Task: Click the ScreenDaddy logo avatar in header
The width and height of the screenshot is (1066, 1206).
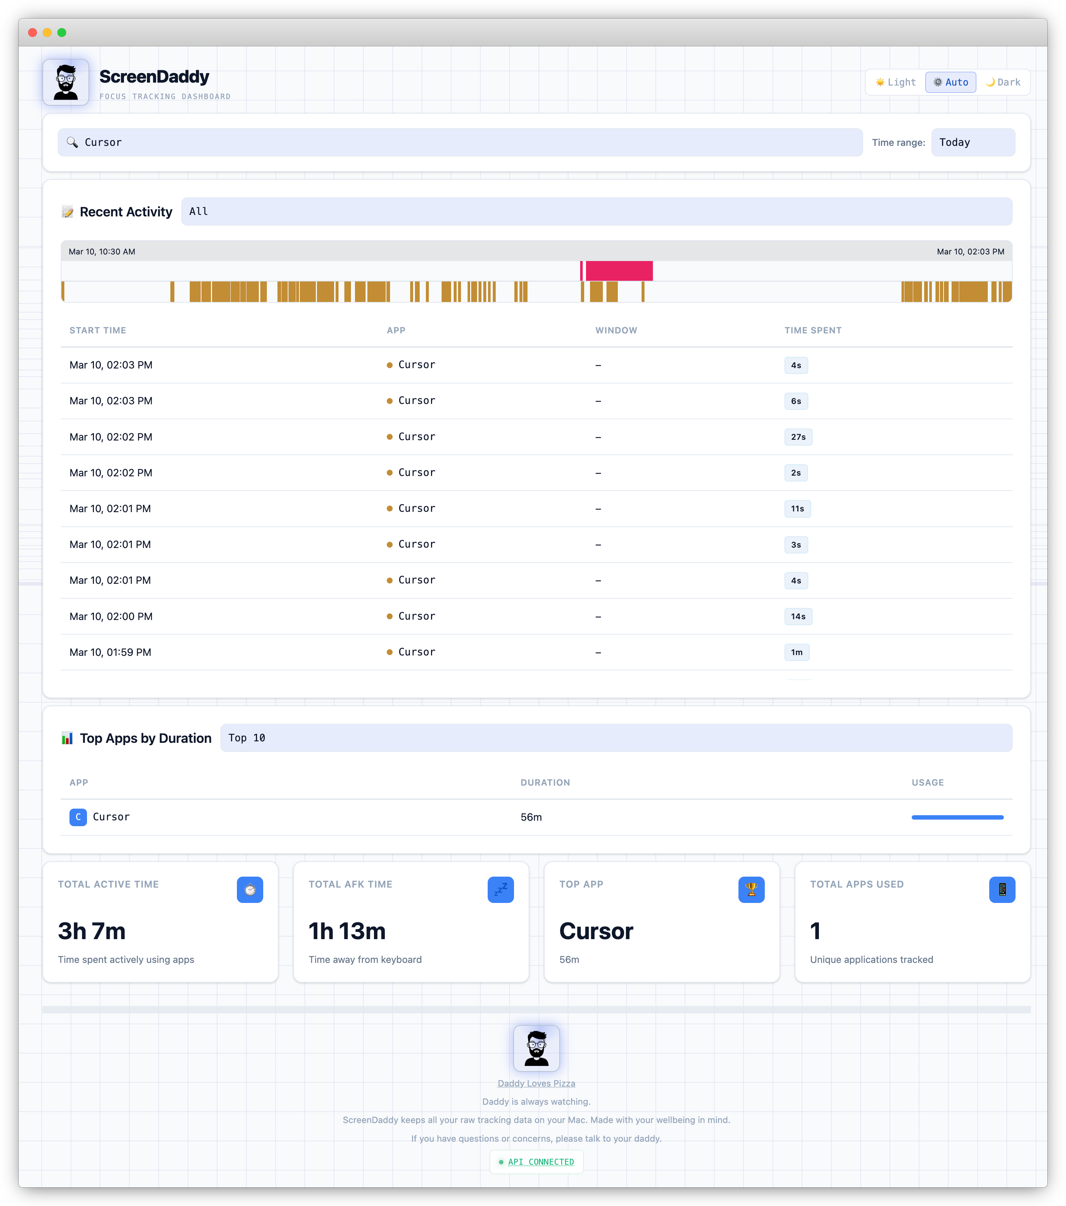Action: (65, 82)
